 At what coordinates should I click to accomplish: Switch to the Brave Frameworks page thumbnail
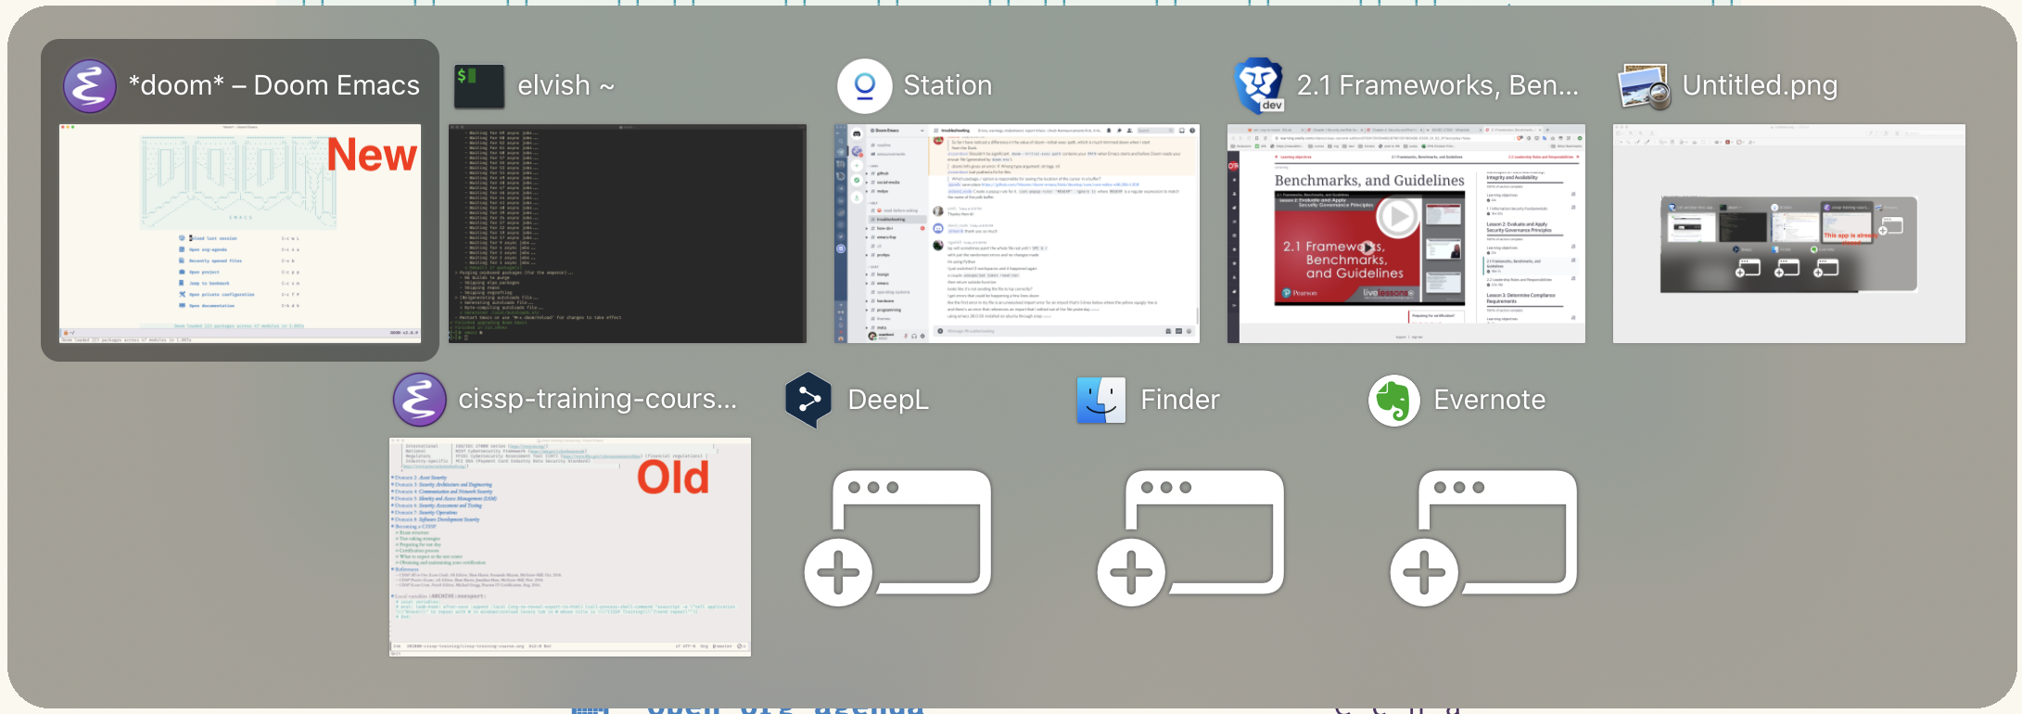(1406, 234)
